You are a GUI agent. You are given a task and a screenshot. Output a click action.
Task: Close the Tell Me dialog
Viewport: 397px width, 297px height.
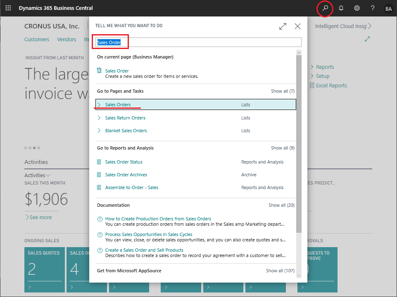click(x=297, y=26)
